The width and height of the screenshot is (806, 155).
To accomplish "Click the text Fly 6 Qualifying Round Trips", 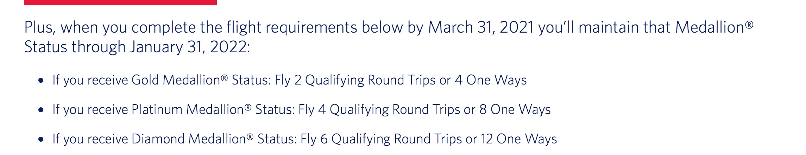I will 381,139.
